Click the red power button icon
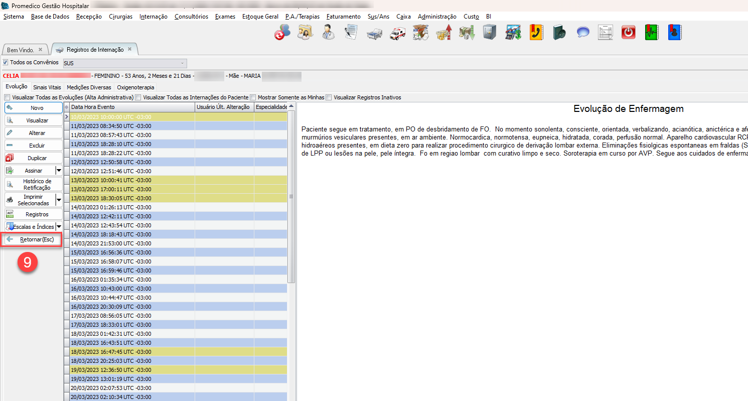 pos(628,33)
